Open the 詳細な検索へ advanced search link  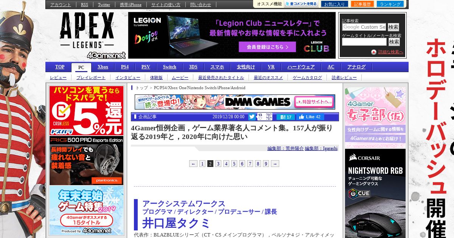[390, 52]
